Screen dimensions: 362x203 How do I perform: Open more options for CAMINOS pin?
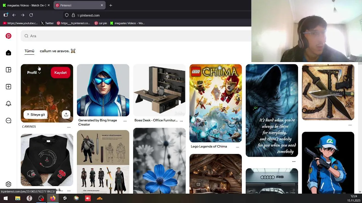tap(69, 127)
